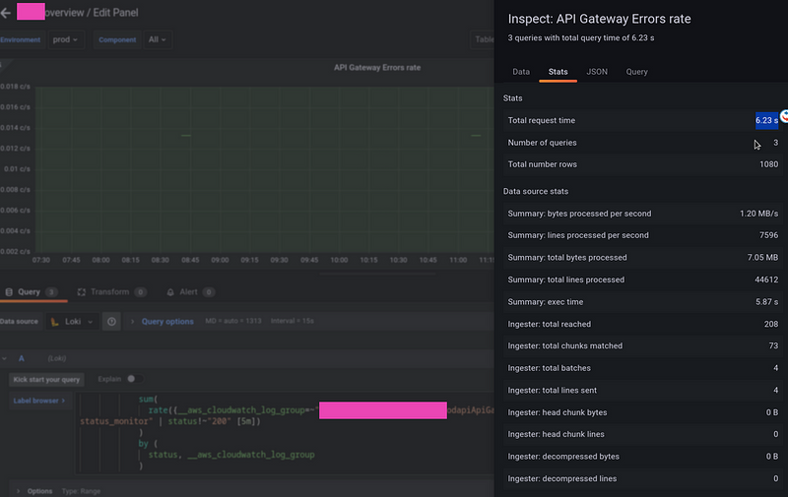Click the highlighted 6.23 s value
The width and height of the screenshot is (788, 497).
[x=766, y=120]
